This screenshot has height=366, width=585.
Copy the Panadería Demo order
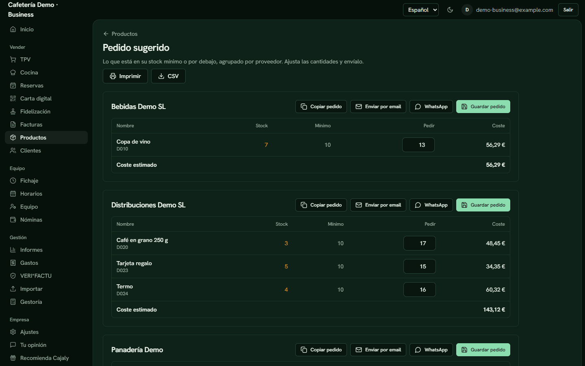point(321,350)
